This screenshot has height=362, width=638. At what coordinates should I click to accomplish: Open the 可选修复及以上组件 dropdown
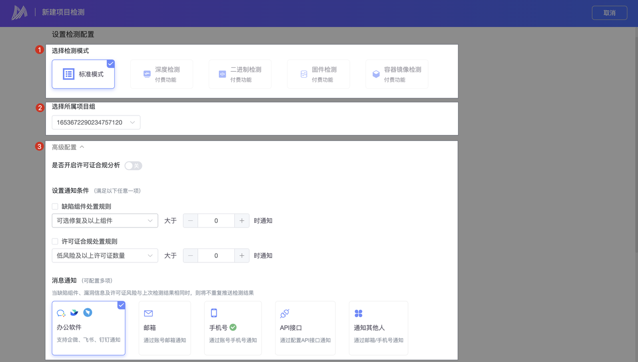pos(105,221)
